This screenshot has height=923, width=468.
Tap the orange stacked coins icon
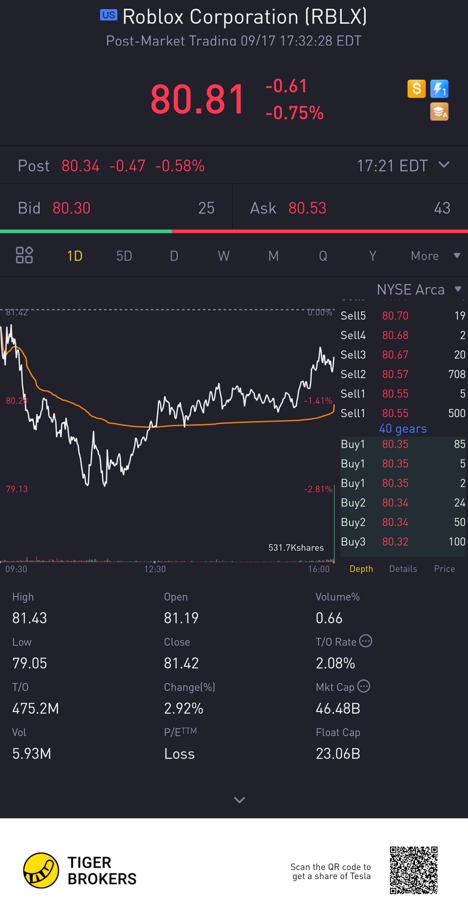(x=439, y=112)
